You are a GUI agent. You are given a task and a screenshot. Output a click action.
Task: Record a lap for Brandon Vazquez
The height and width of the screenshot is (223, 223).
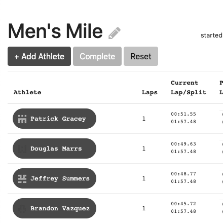point(54,208)
